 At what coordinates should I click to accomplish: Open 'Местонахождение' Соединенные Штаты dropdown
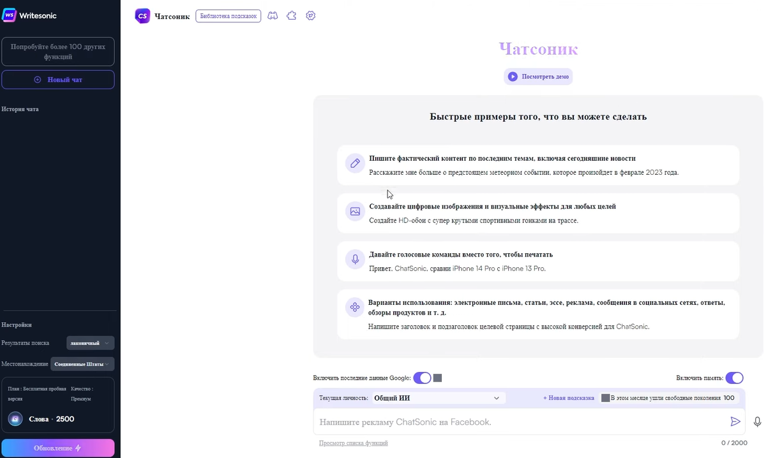pos(82,364)
